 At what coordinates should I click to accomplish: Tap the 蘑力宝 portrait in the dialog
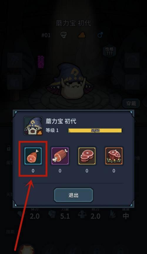[33, 126]
